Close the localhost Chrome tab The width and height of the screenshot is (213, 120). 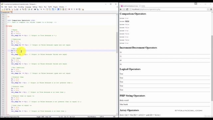click(x=140, y=6)
